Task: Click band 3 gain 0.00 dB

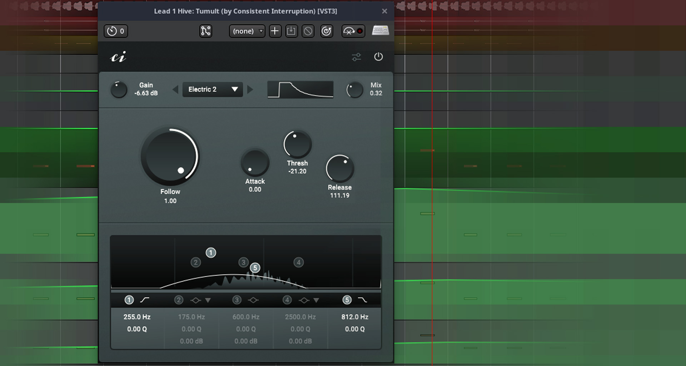Action: pos(246,341)
